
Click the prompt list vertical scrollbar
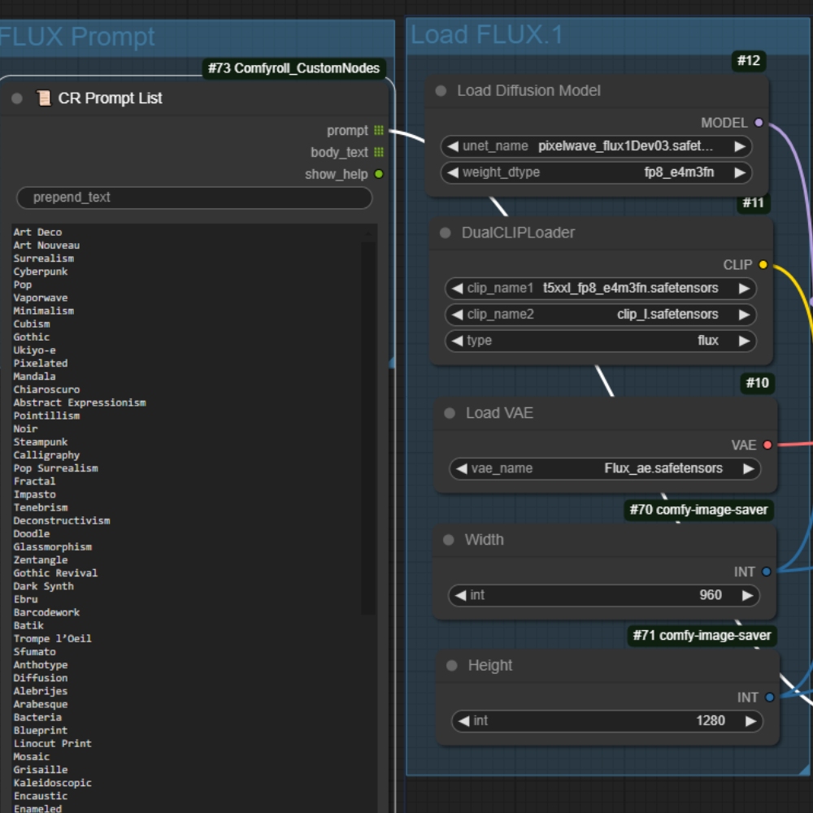368,428
